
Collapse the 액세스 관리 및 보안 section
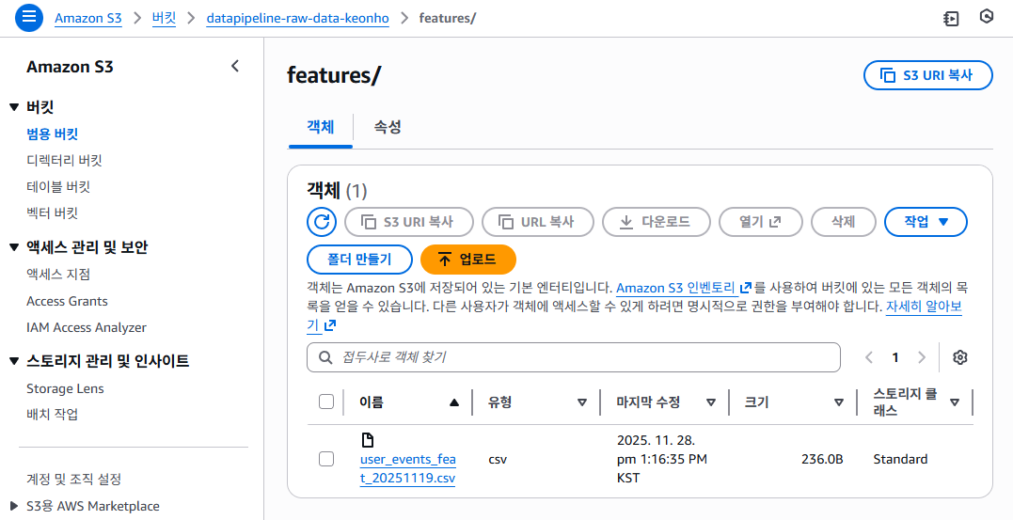point(14,247)
